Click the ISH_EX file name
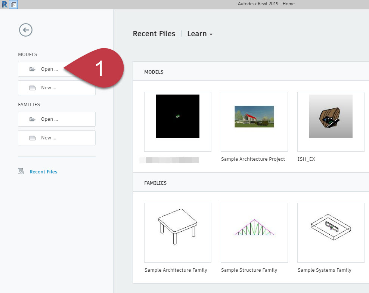 (x=306, y=159)
